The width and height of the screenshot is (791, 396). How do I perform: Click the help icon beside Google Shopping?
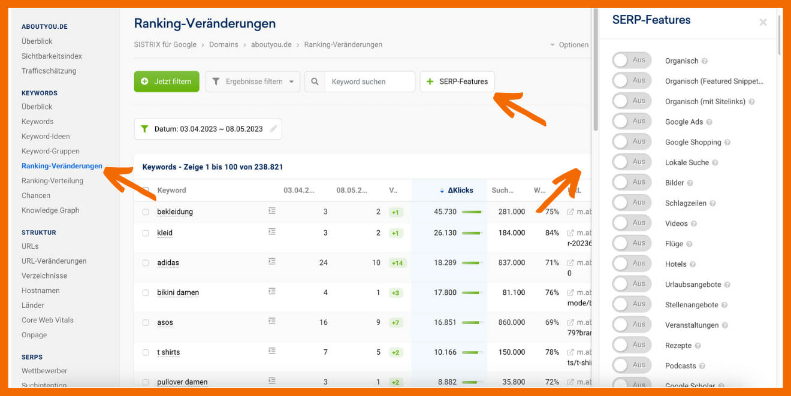coord(727,143)
